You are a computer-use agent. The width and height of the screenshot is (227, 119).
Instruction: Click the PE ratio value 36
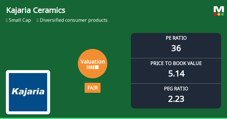[176, 48]
